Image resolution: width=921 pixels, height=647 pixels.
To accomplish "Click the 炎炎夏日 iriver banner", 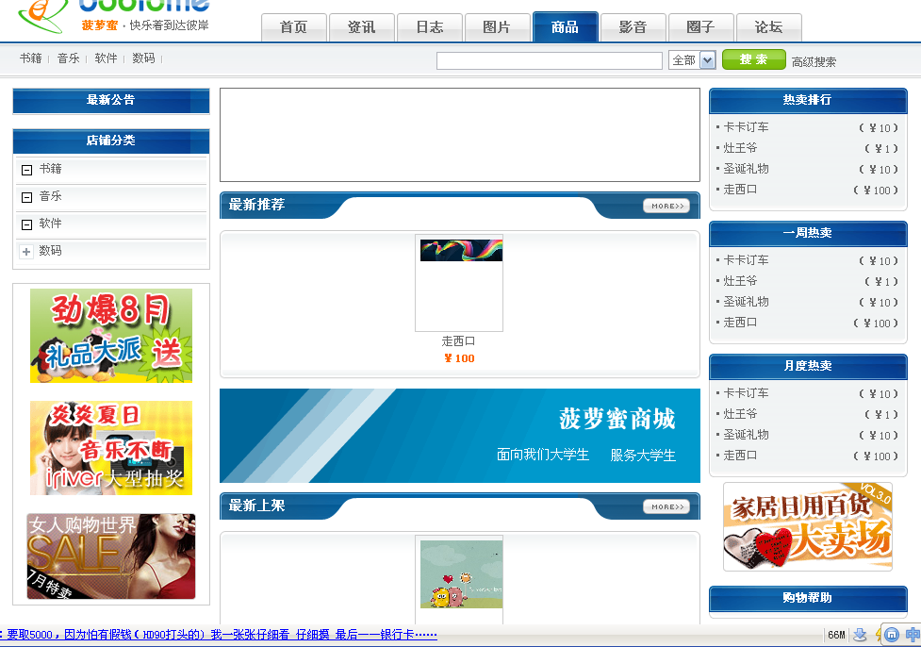I will [x=111, y=448].
